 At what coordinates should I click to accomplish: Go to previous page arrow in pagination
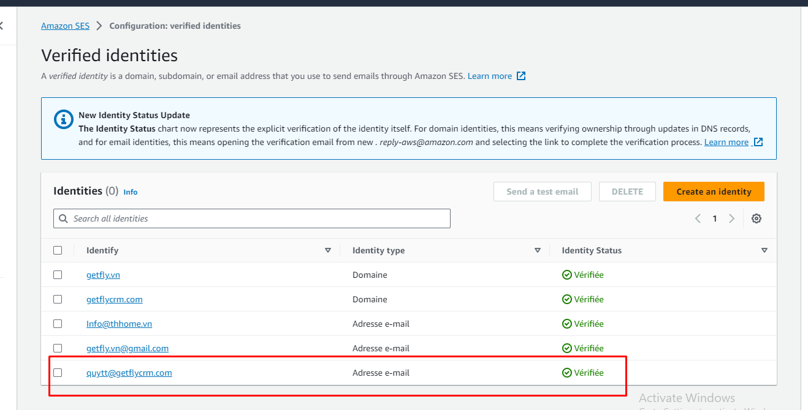click(698, 218)
